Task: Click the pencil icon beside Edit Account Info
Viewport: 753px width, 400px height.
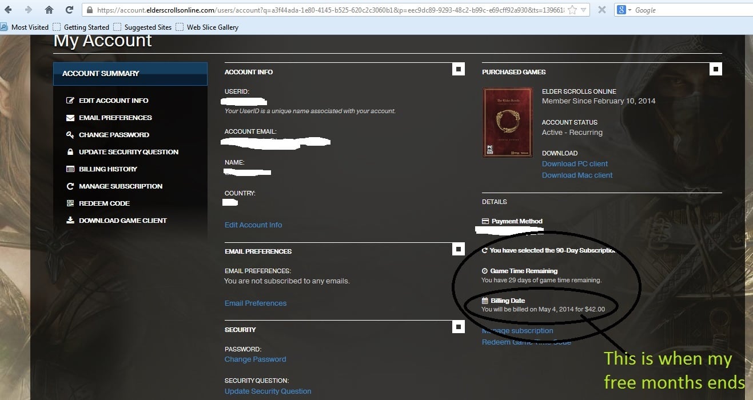Action: [x=70, y=101]
